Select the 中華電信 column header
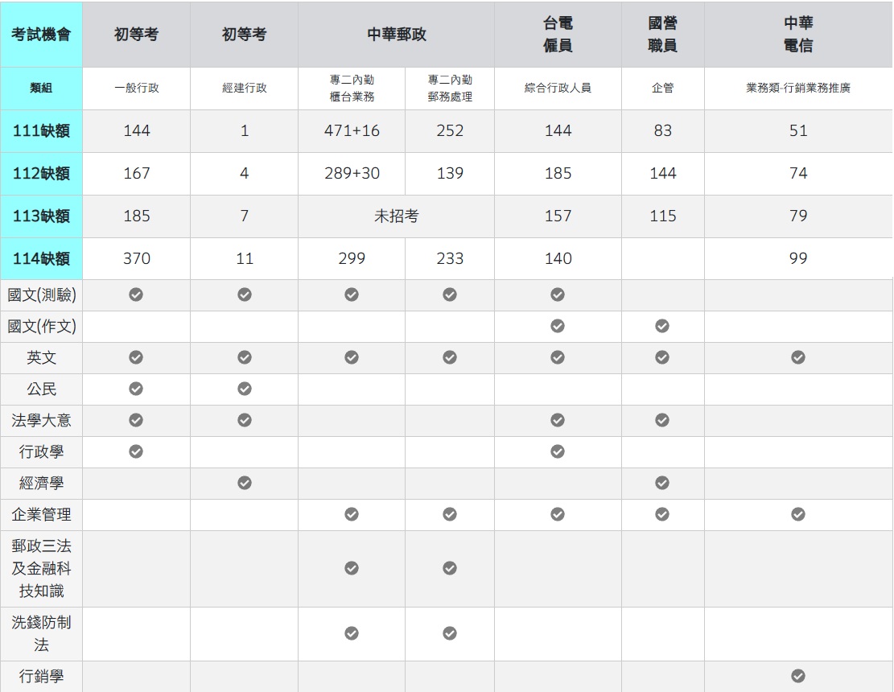 [798, 35]
